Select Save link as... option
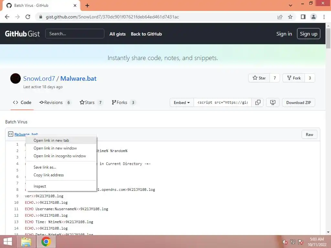This screenshot has width=331, height=248. (x=61, y=167)
